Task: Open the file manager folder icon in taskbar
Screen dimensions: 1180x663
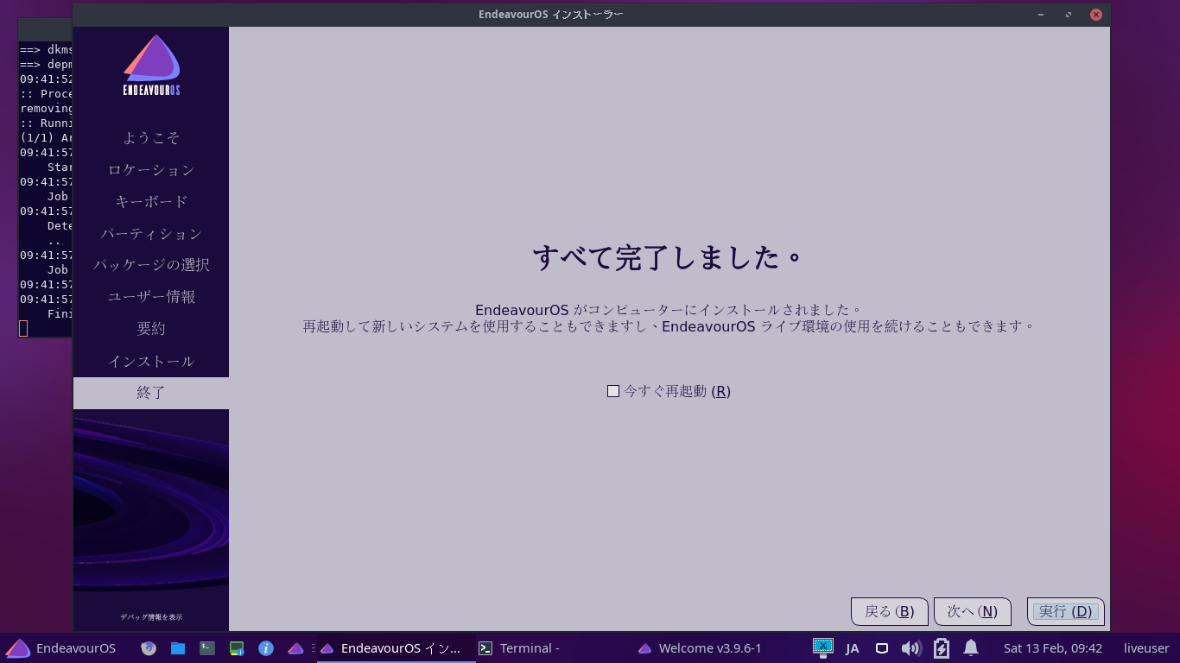Action: 178,648
